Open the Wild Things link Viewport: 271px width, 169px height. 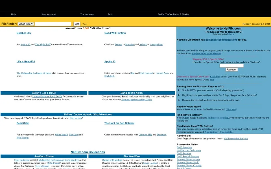coord(23,138)
